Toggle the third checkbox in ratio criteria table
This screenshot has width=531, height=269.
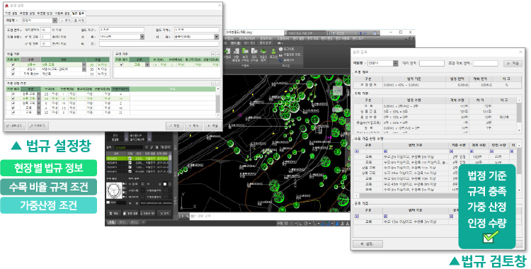[x=13, y=74]
